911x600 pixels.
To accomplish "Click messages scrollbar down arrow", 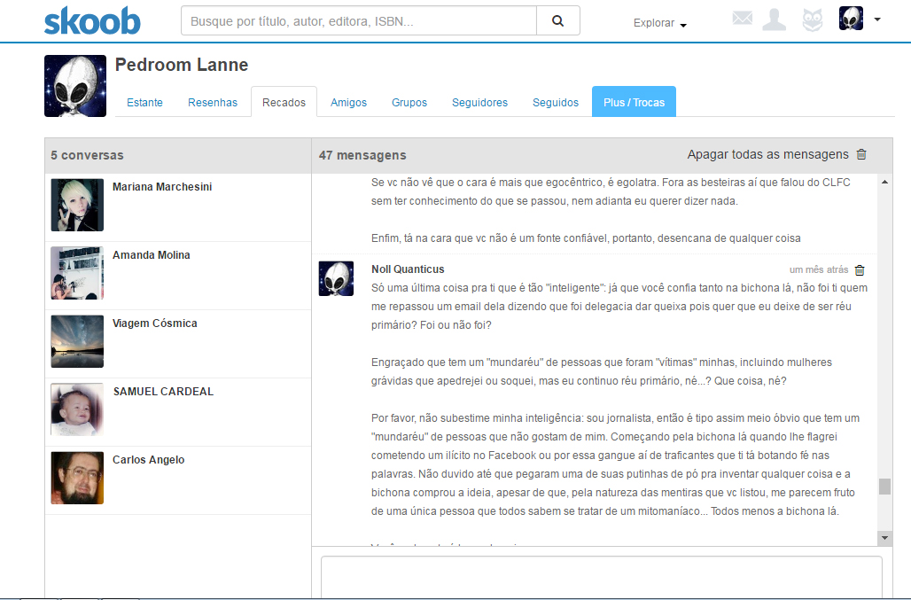I will pyautogui.click(x=884, y=538).
